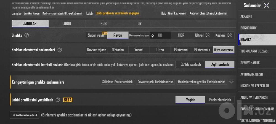Choose Qo'lda sozlash frame rate mode

pos(190,64)
